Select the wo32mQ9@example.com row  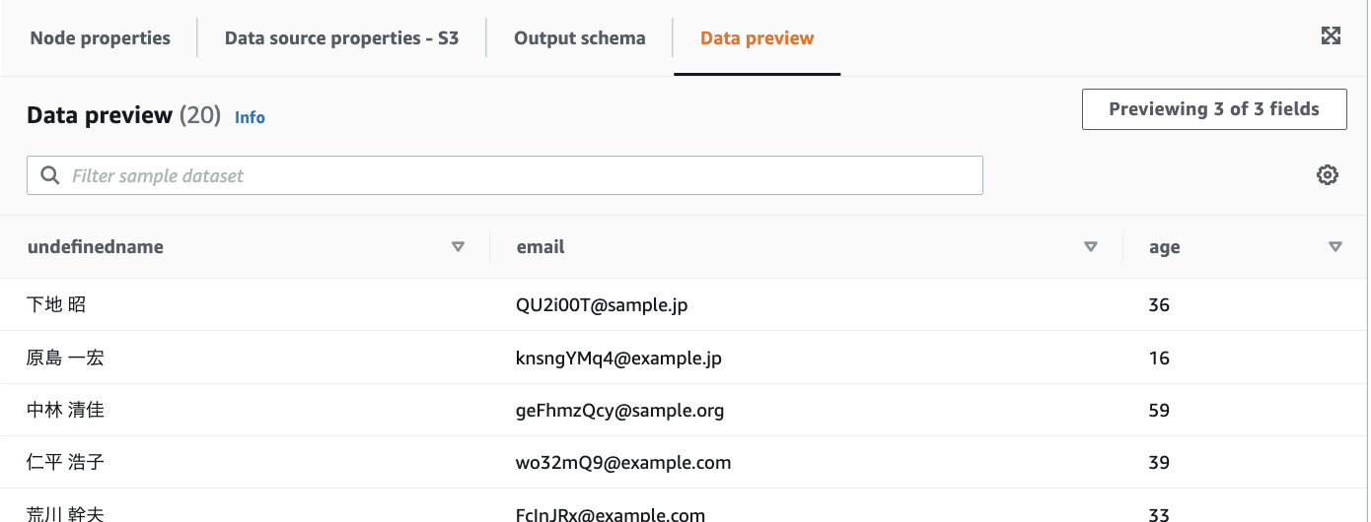point(623,463)
